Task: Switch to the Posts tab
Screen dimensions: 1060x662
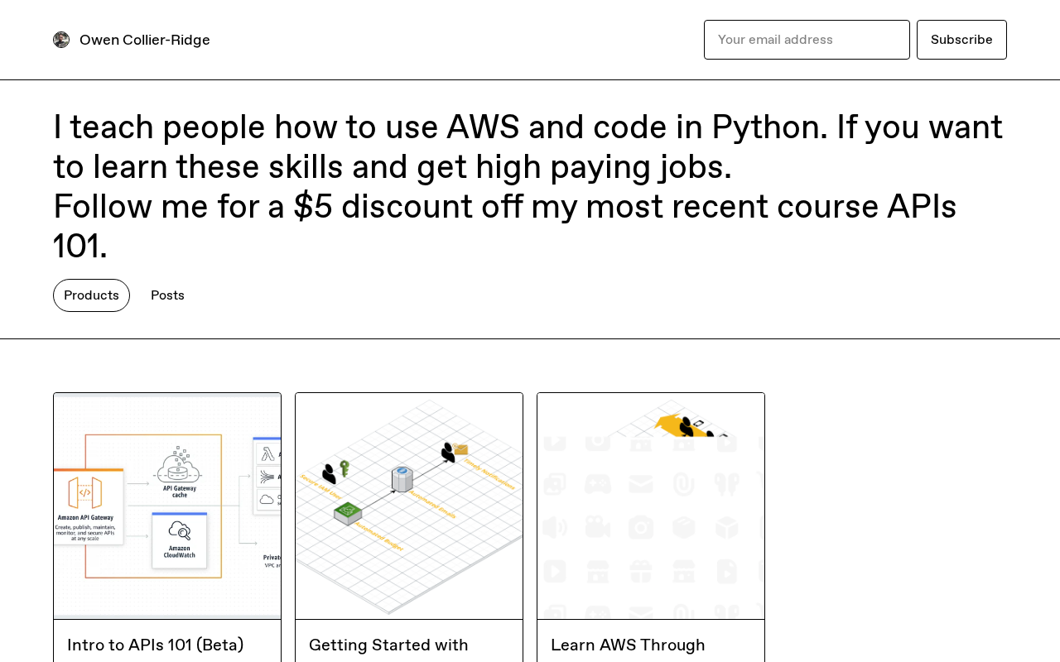Action: coord(167,295)
